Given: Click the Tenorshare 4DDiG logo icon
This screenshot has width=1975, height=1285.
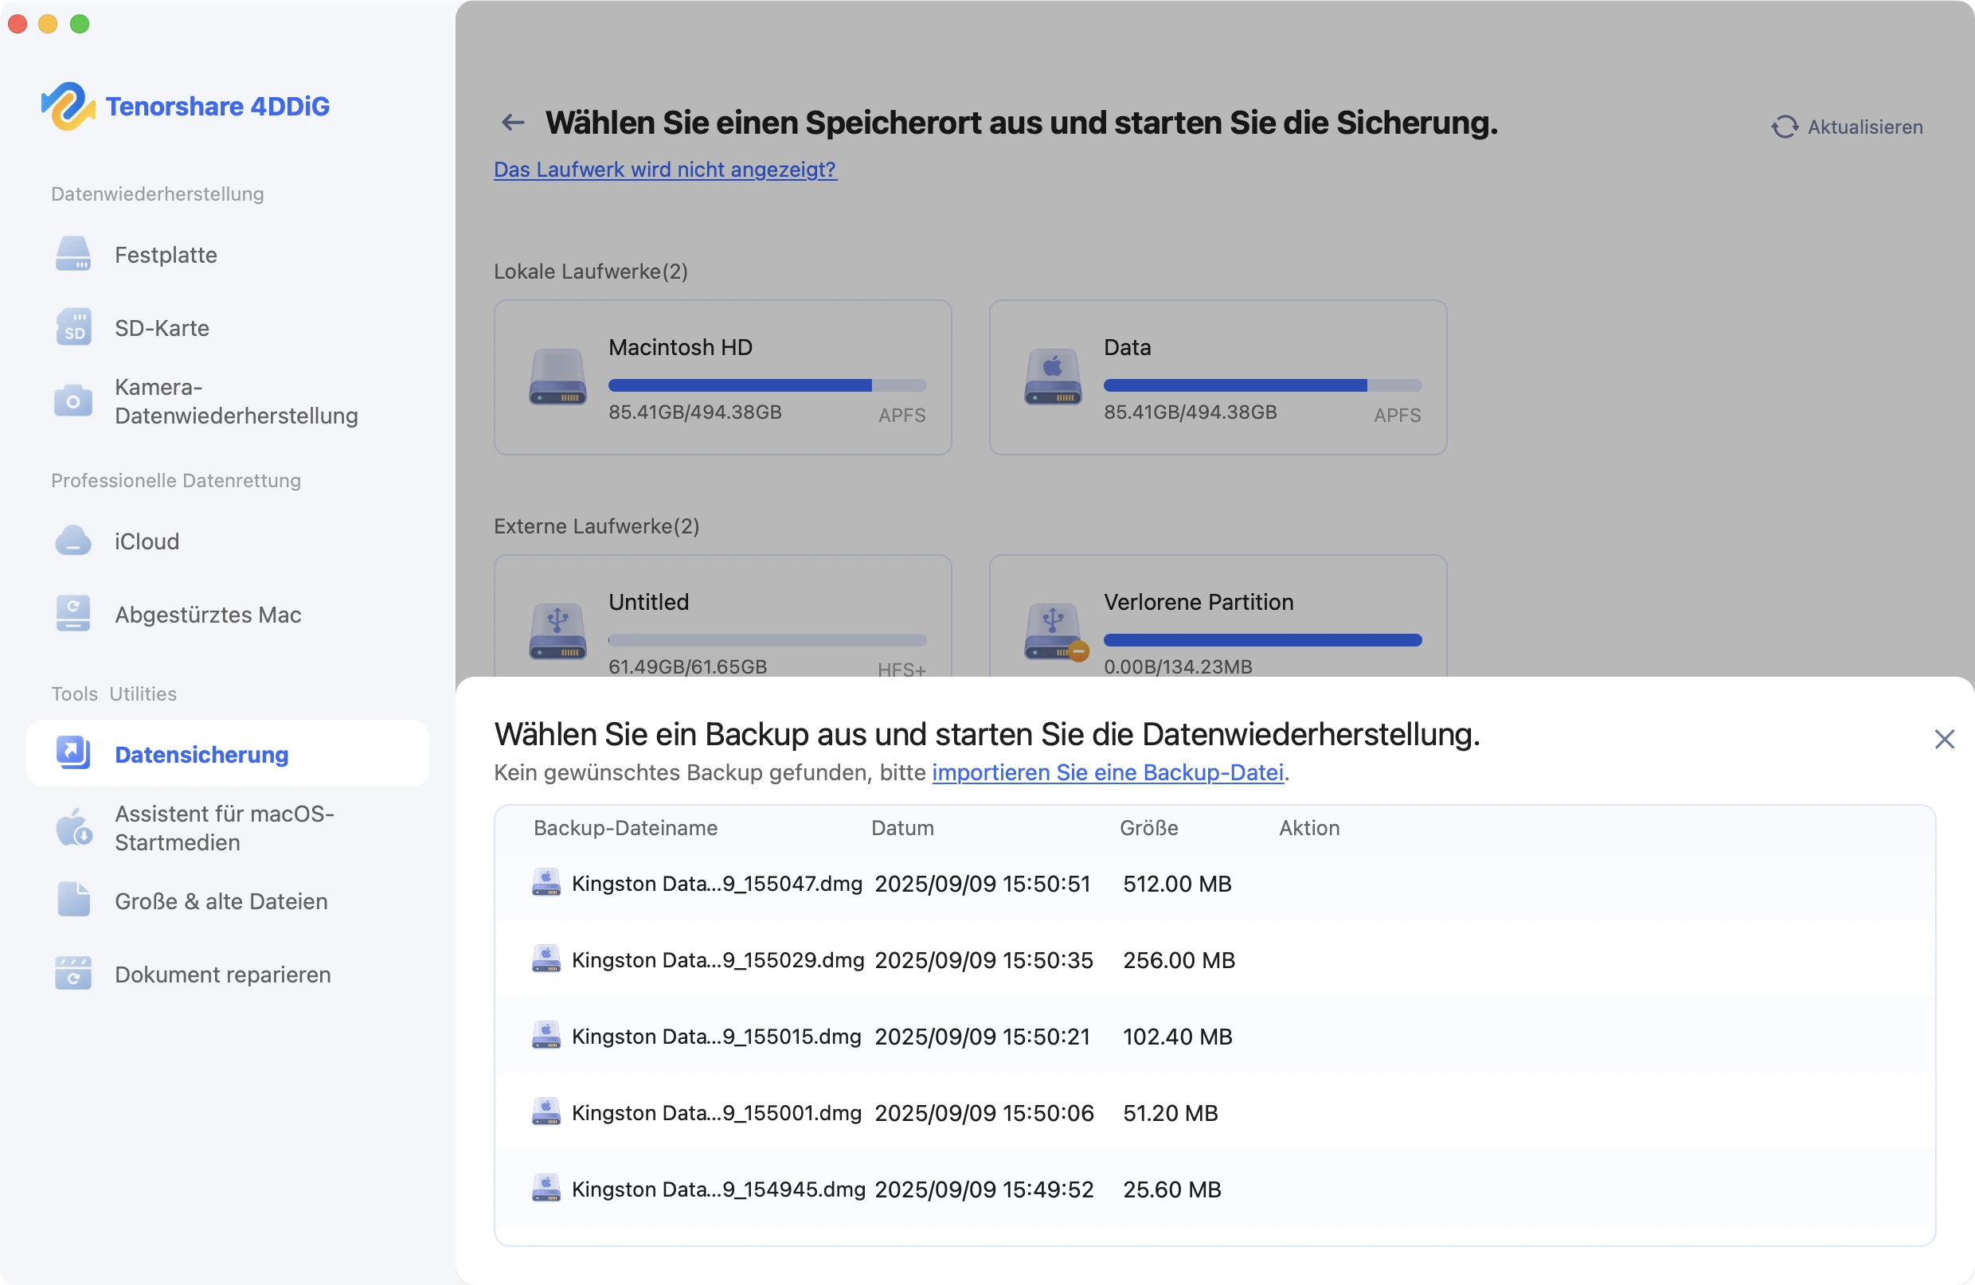Looking at the screenshot, I should (x=68, y=106).
